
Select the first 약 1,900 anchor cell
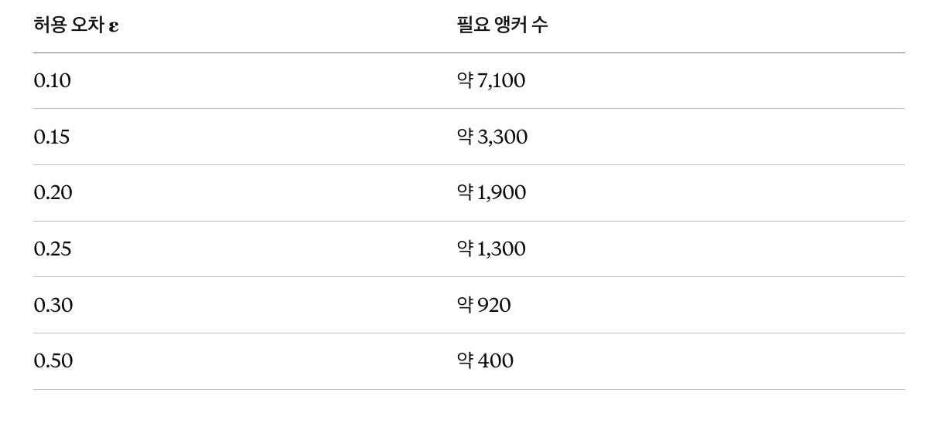491,192
